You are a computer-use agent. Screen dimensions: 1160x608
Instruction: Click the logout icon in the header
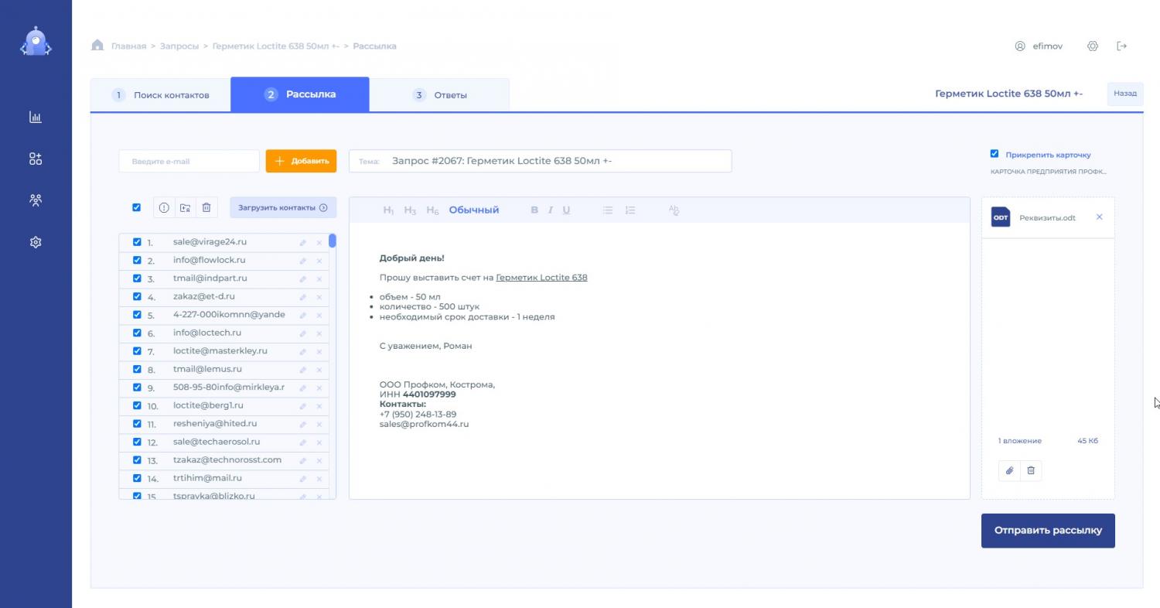1122,46
